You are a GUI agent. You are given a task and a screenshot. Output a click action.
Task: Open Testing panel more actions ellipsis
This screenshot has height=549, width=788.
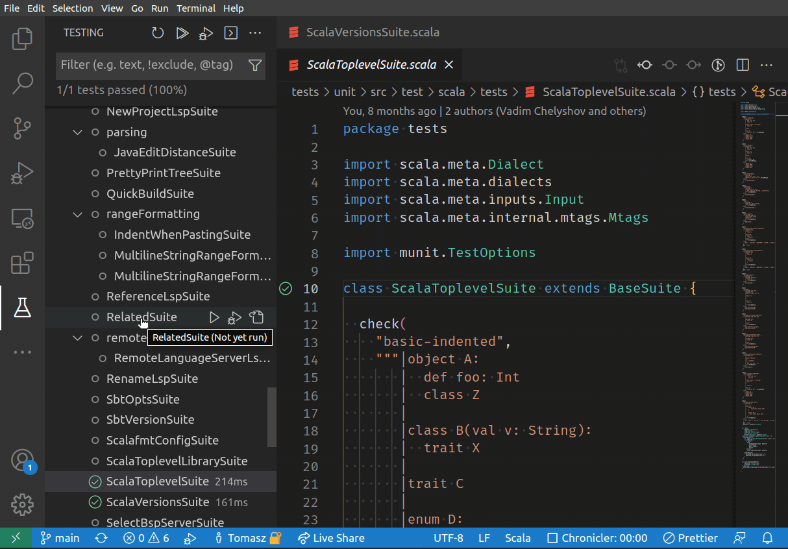(255, 32)
